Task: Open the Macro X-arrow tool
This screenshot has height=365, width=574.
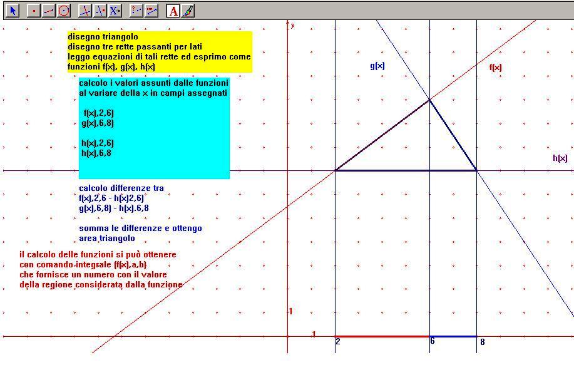Action: 115,11
